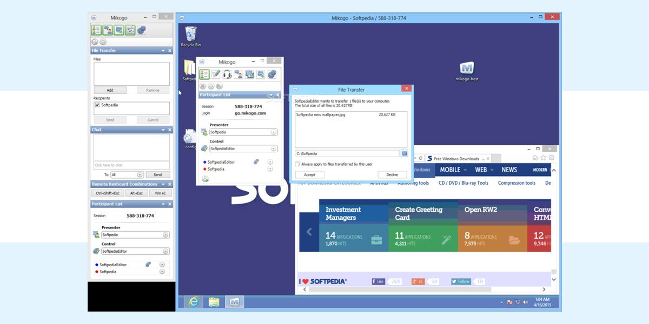Switch to Free Windows Downloads browser tab
Image resolution: width=649 pixels, height=324 pixels.
(458, 159)
